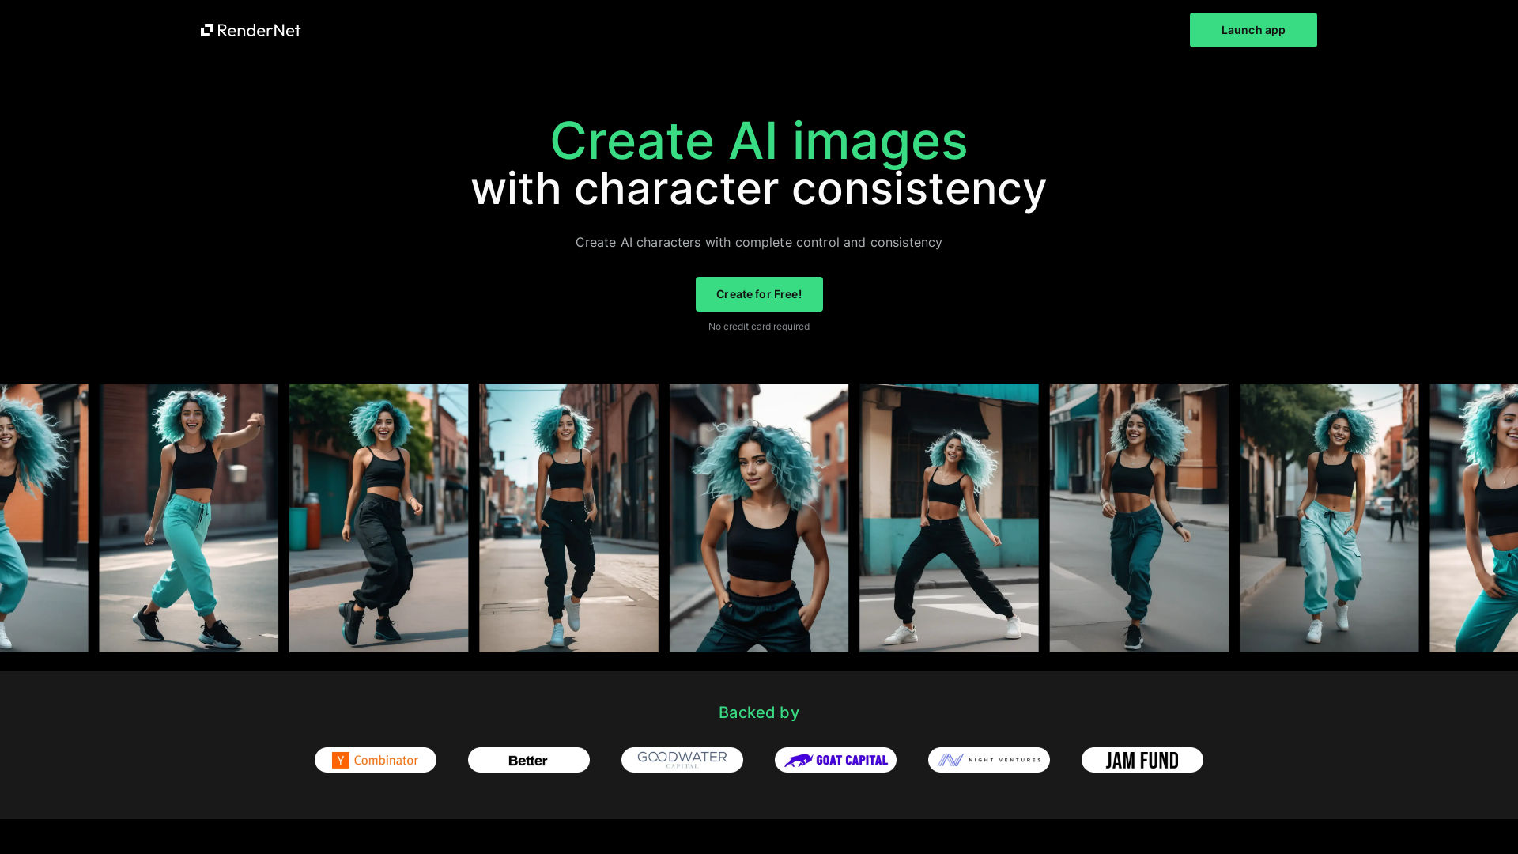
Task: Click the Goodwater backer logo
Action: 682,760
